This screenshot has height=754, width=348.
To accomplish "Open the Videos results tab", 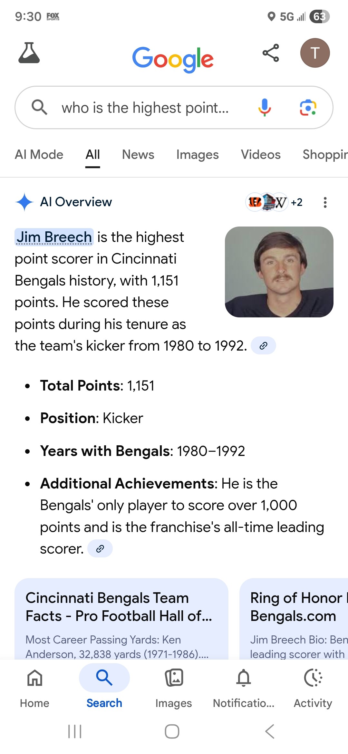I will (x=261, y=155).
